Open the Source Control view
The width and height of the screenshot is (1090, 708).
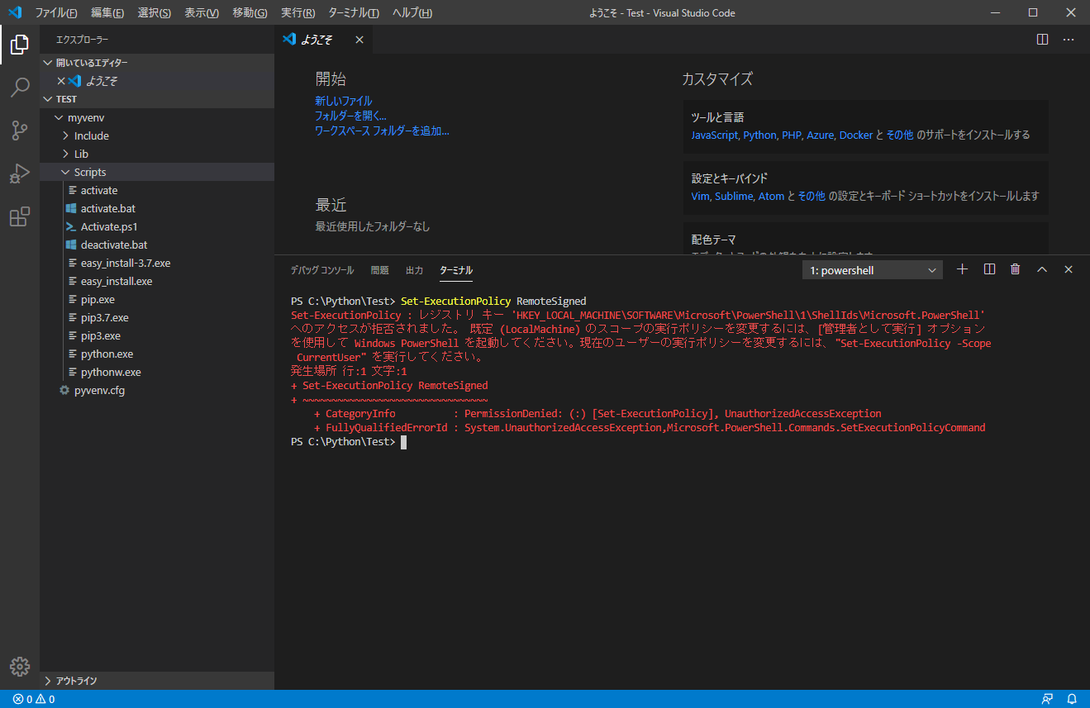tap(20, 131)
